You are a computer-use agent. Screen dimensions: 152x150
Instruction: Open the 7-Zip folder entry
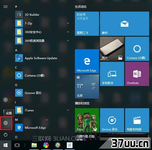click(42, 23)
